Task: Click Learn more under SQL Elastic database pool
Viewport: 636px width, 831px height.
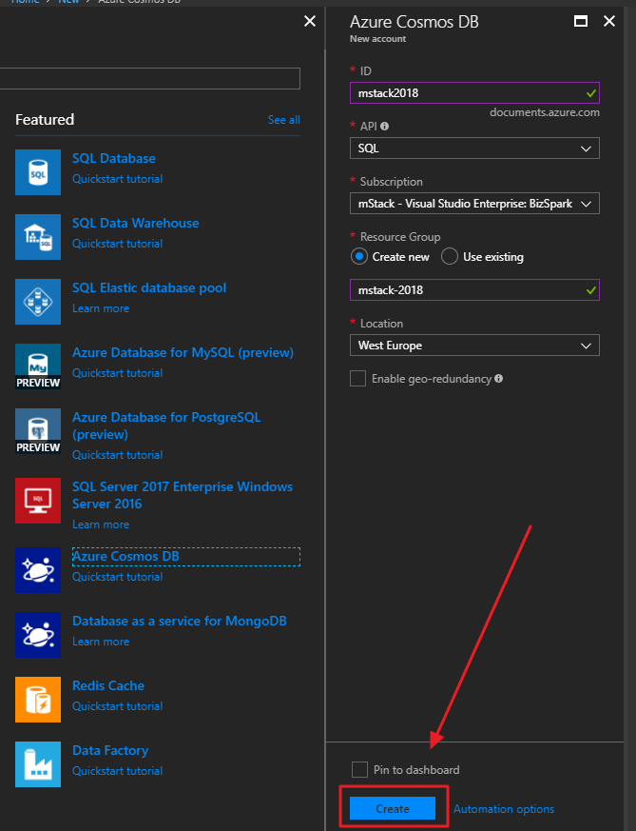Action: [101, 307]
